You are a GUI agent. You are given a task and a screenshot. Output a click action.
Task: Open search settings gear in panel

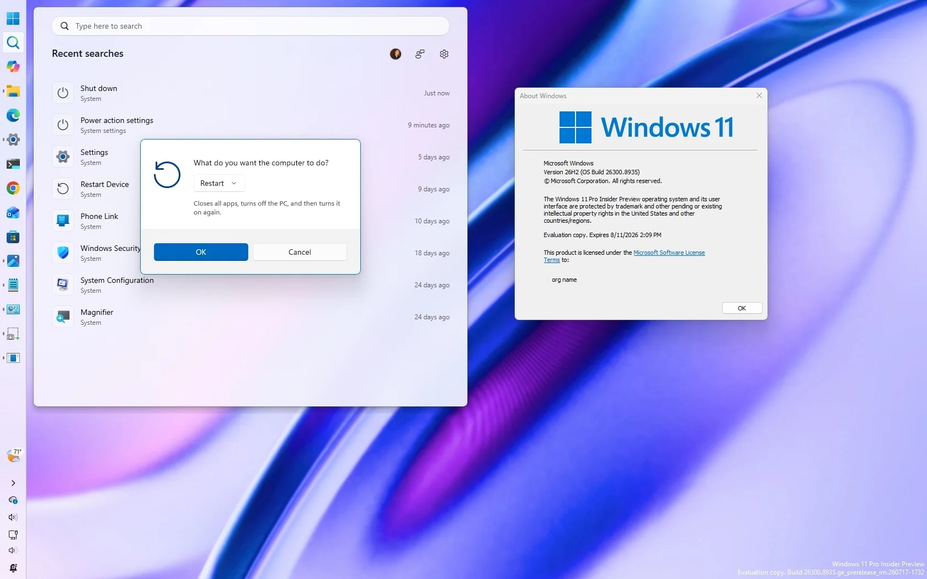[444, 54]
